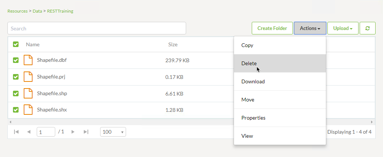Untick the Shapefile.shx checkbox
The image size is (383, 157).
[16, 110]
